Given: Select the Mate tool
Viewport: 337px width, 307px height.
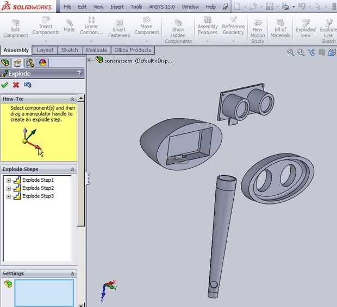Looking at the screenshot, I should point(69,25).
